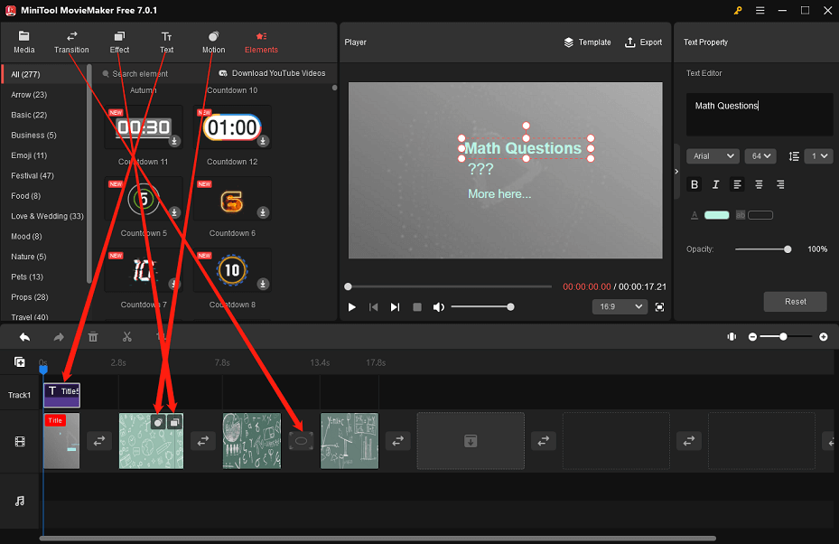Click the Reset button in Text Property
The image size is (839, 544).
795,302
